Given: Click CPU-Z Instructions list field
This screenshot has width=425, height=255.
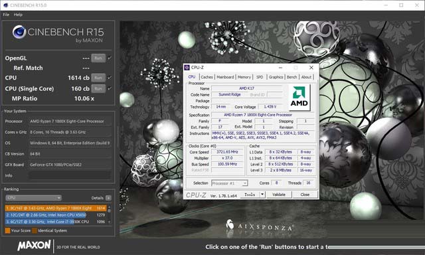Looking at the screenshot, I should point(263,135).
